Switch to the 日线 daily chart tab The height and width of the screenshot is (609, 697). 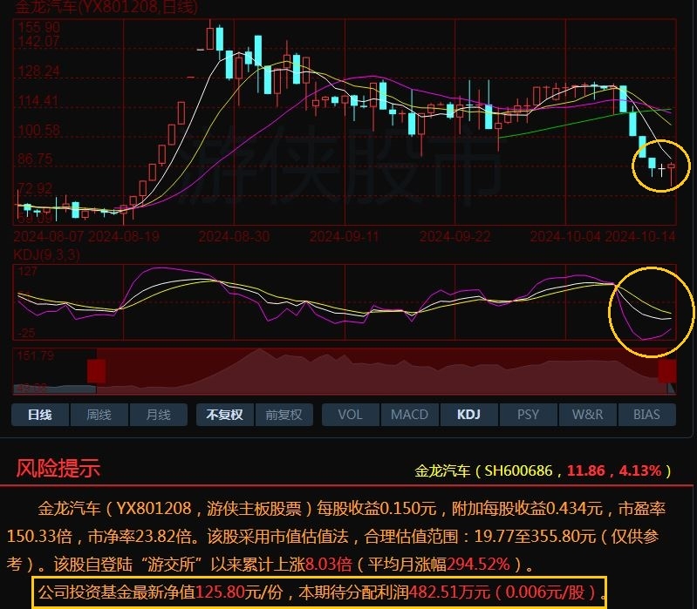[39, 415]
